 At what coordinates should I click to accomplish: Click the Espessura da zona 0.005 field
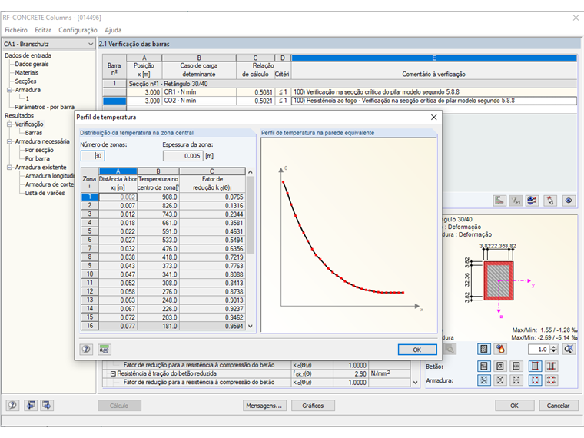183,156
